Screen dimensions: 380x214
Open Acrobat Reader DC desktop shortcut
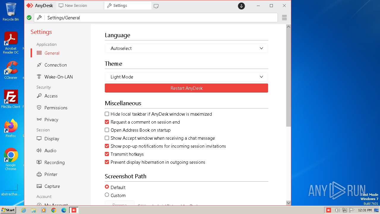(11, 43)
